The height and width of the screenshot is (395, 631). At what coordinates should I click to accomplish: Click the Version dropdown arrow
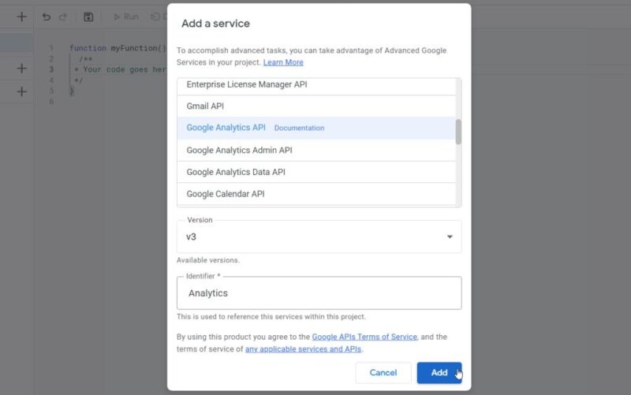[x=450, y=237]
